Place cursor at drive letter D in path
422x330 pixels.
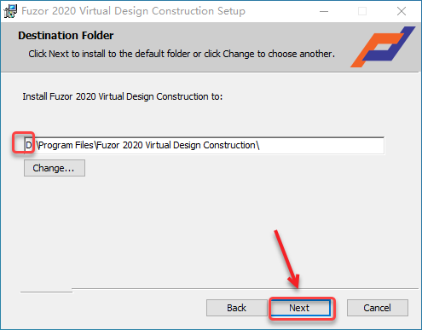(x=29, y=145)
